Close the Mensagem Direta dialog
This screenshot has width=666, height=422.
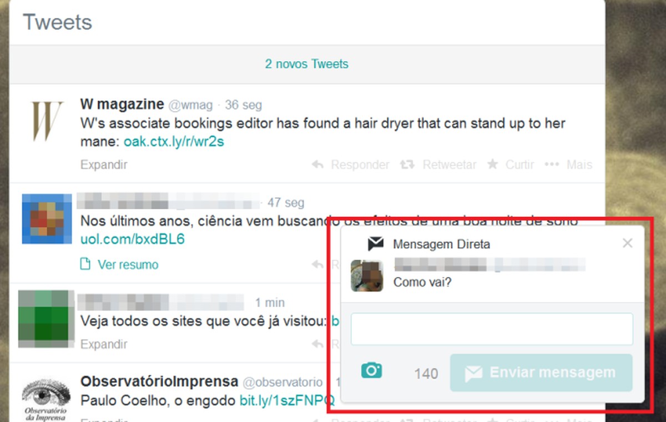[x=627, y=243]
